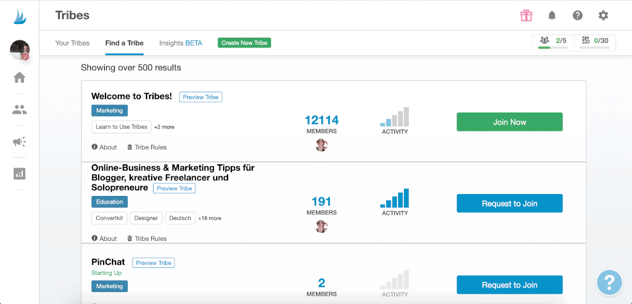The height and width of the screenshot is (304, 632).
Task: Open notifications bell icon
Action: tap(552, 16)
